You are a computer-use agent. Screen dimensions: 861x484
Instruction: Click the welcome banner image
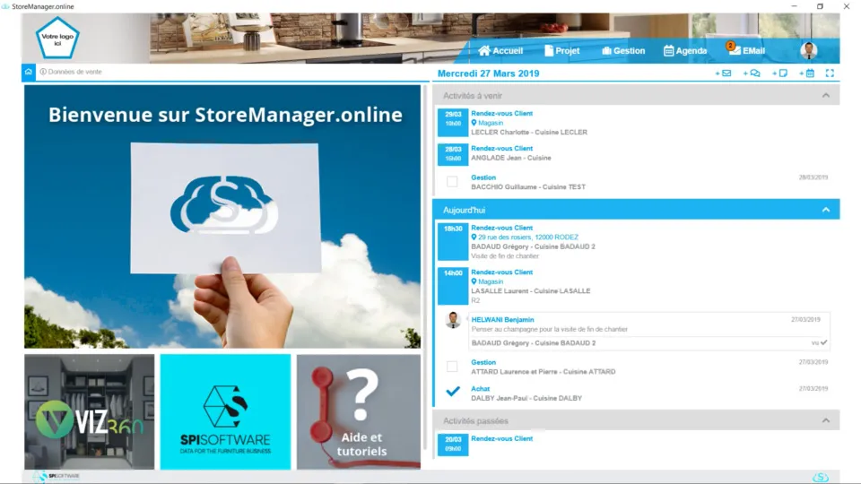pyautogui.click(x=222, y=217)
